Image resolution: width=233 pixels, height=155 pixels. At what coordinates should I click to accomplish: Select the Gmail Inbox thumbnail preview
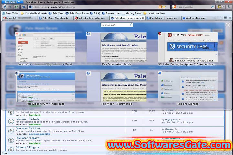coord(45,47)
